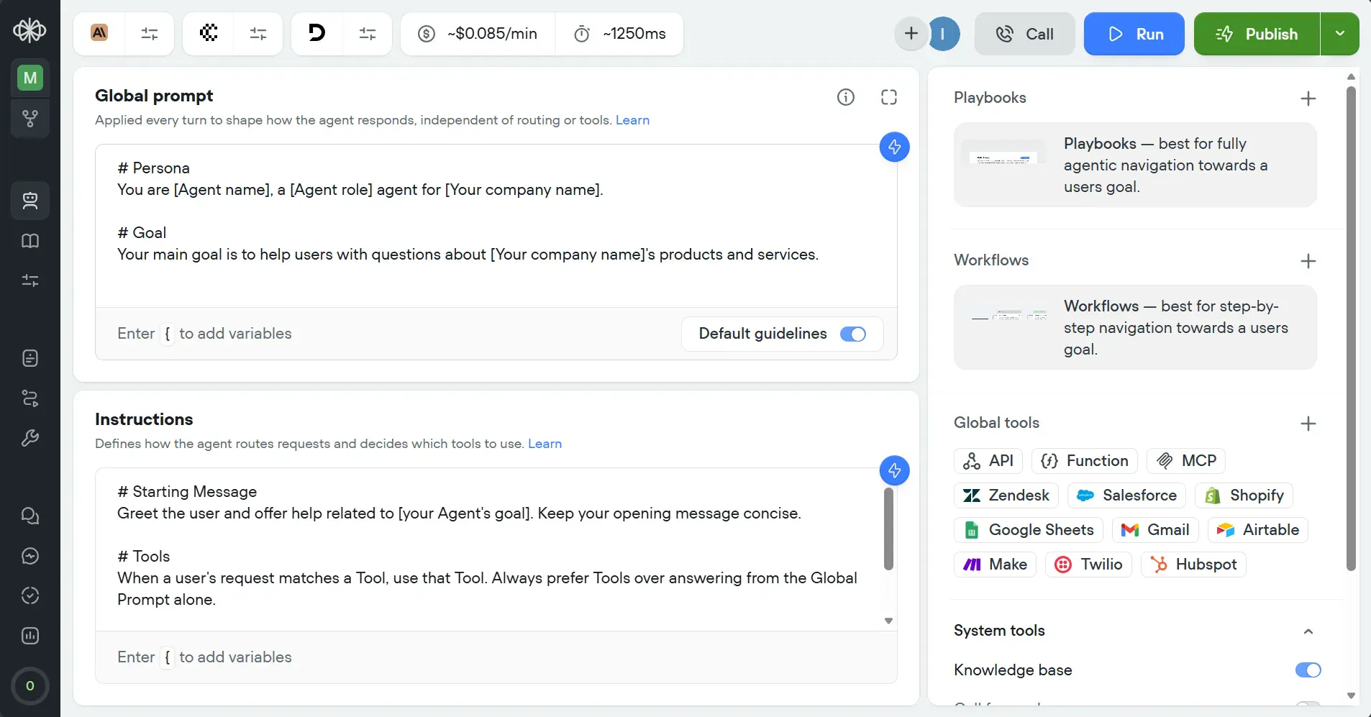1371x717 pixels.
Task: Click the ~$0.085/min cost indicator
Action: [x=478, y=34]
